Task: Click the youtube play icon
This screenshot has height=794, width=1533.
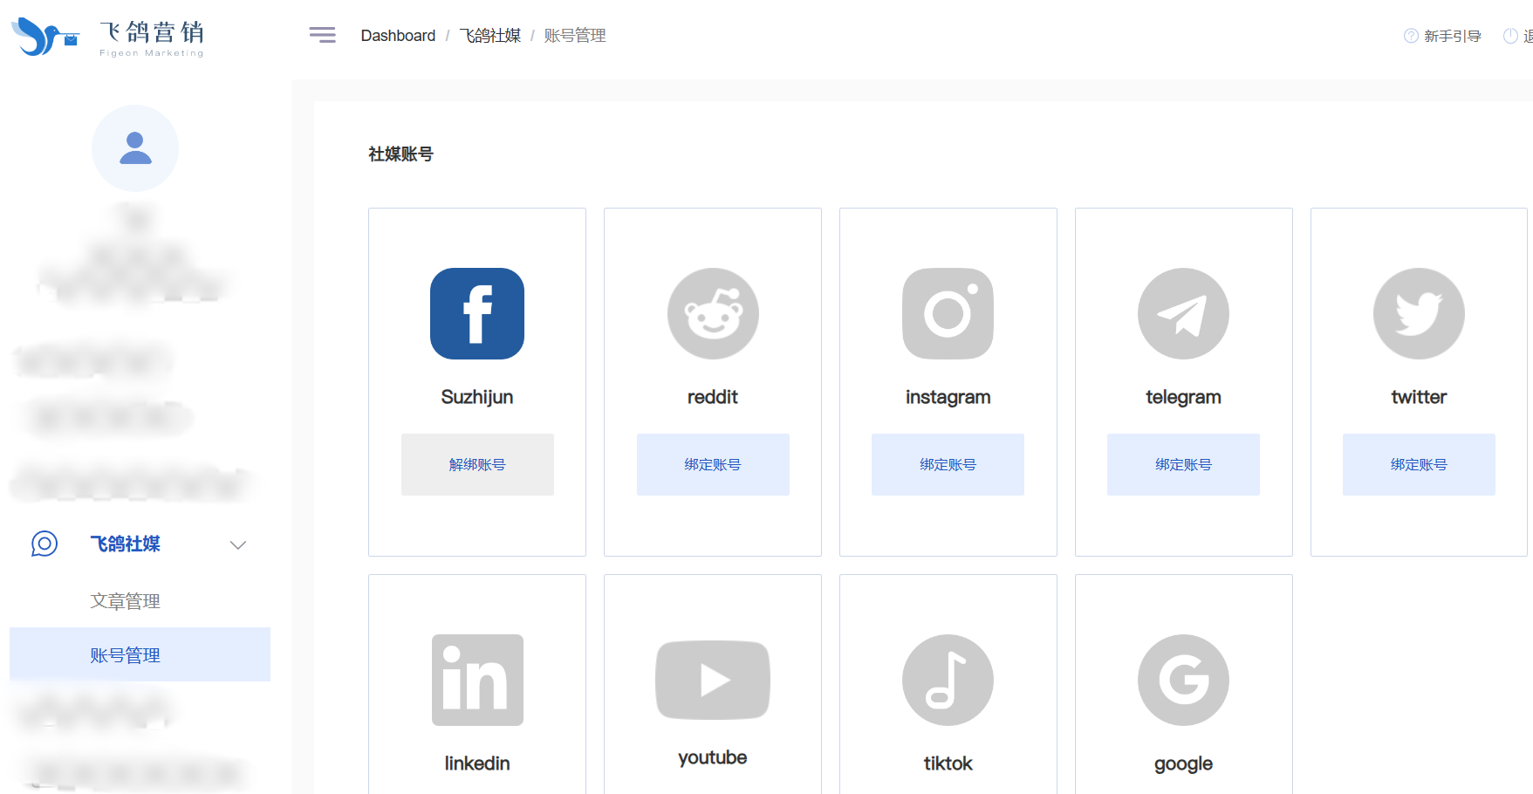Action: [x=713, y=680]
